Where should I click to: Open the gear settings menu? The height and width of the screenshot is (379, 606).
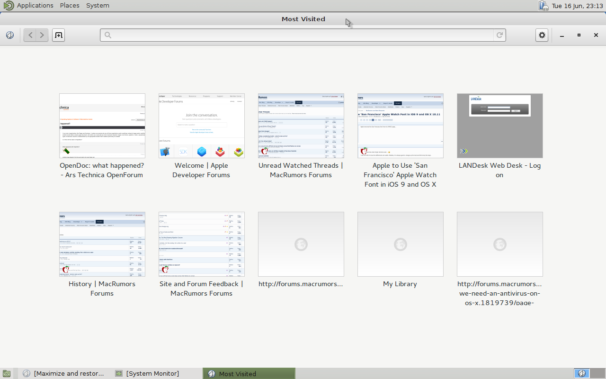542,35
